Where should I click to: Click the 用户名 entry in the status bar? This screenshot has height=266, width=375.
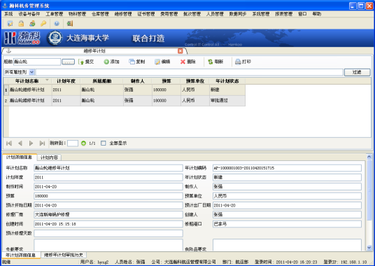tap(94, 262)
